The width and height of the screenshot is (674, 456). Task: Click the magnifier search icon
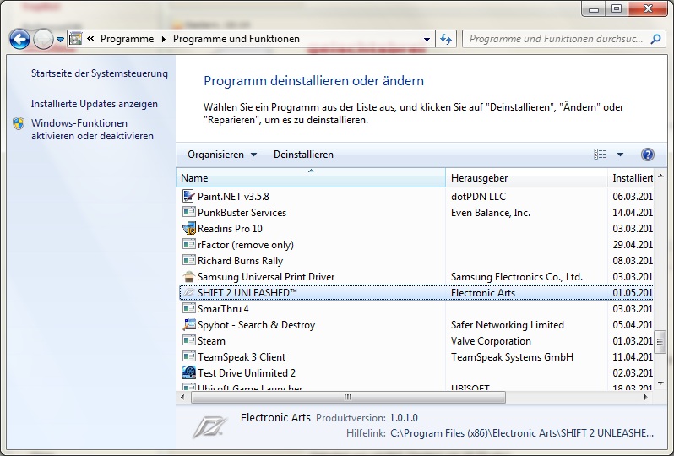[655, 39]
